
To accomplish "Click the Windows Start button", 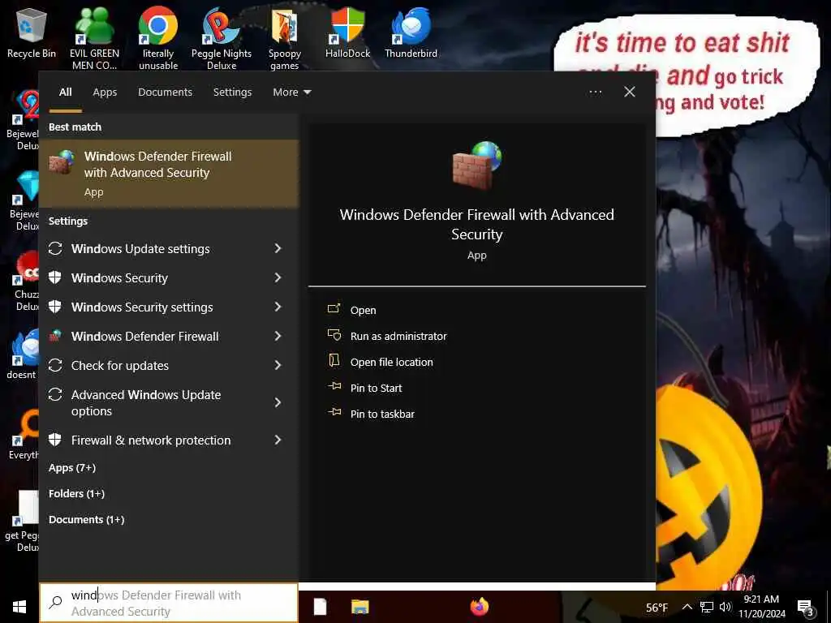I will (19, 607).
